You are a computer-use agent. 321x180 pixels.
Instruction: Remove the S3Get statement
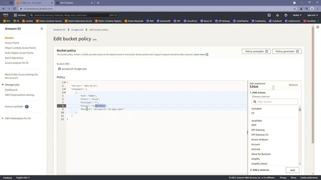(293, 85)
